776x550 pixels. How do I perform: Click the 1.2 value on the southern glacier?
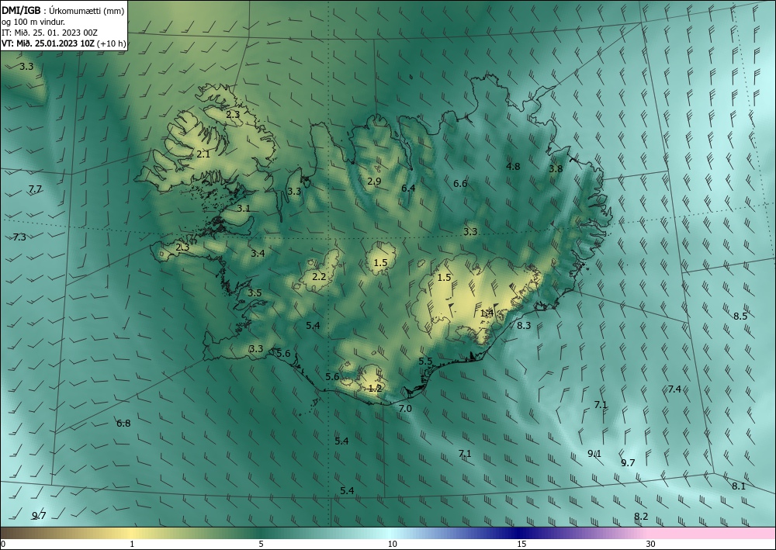point(375,389)
